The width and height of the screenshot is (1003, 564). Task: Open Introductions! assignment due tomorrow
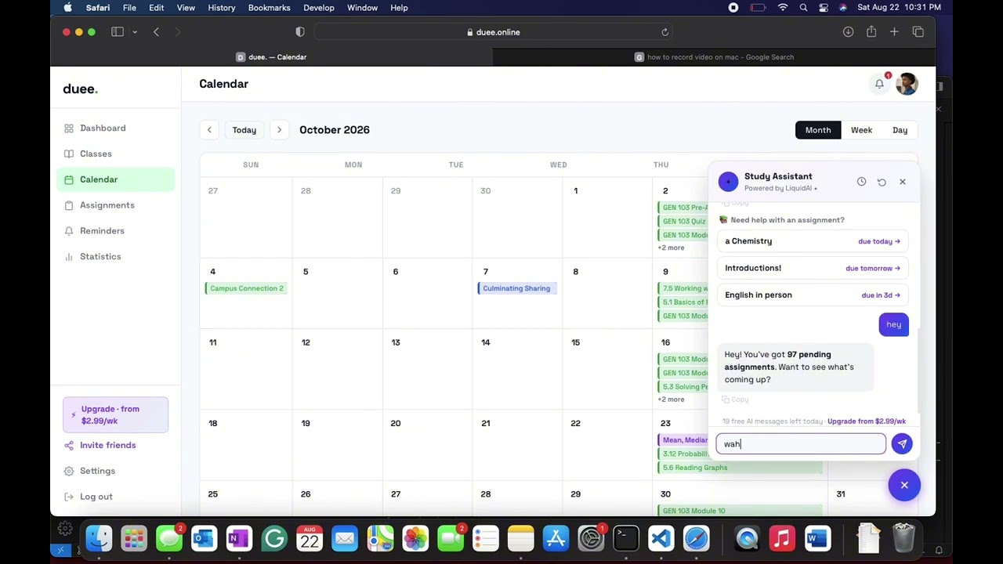(x=813, y=268)
